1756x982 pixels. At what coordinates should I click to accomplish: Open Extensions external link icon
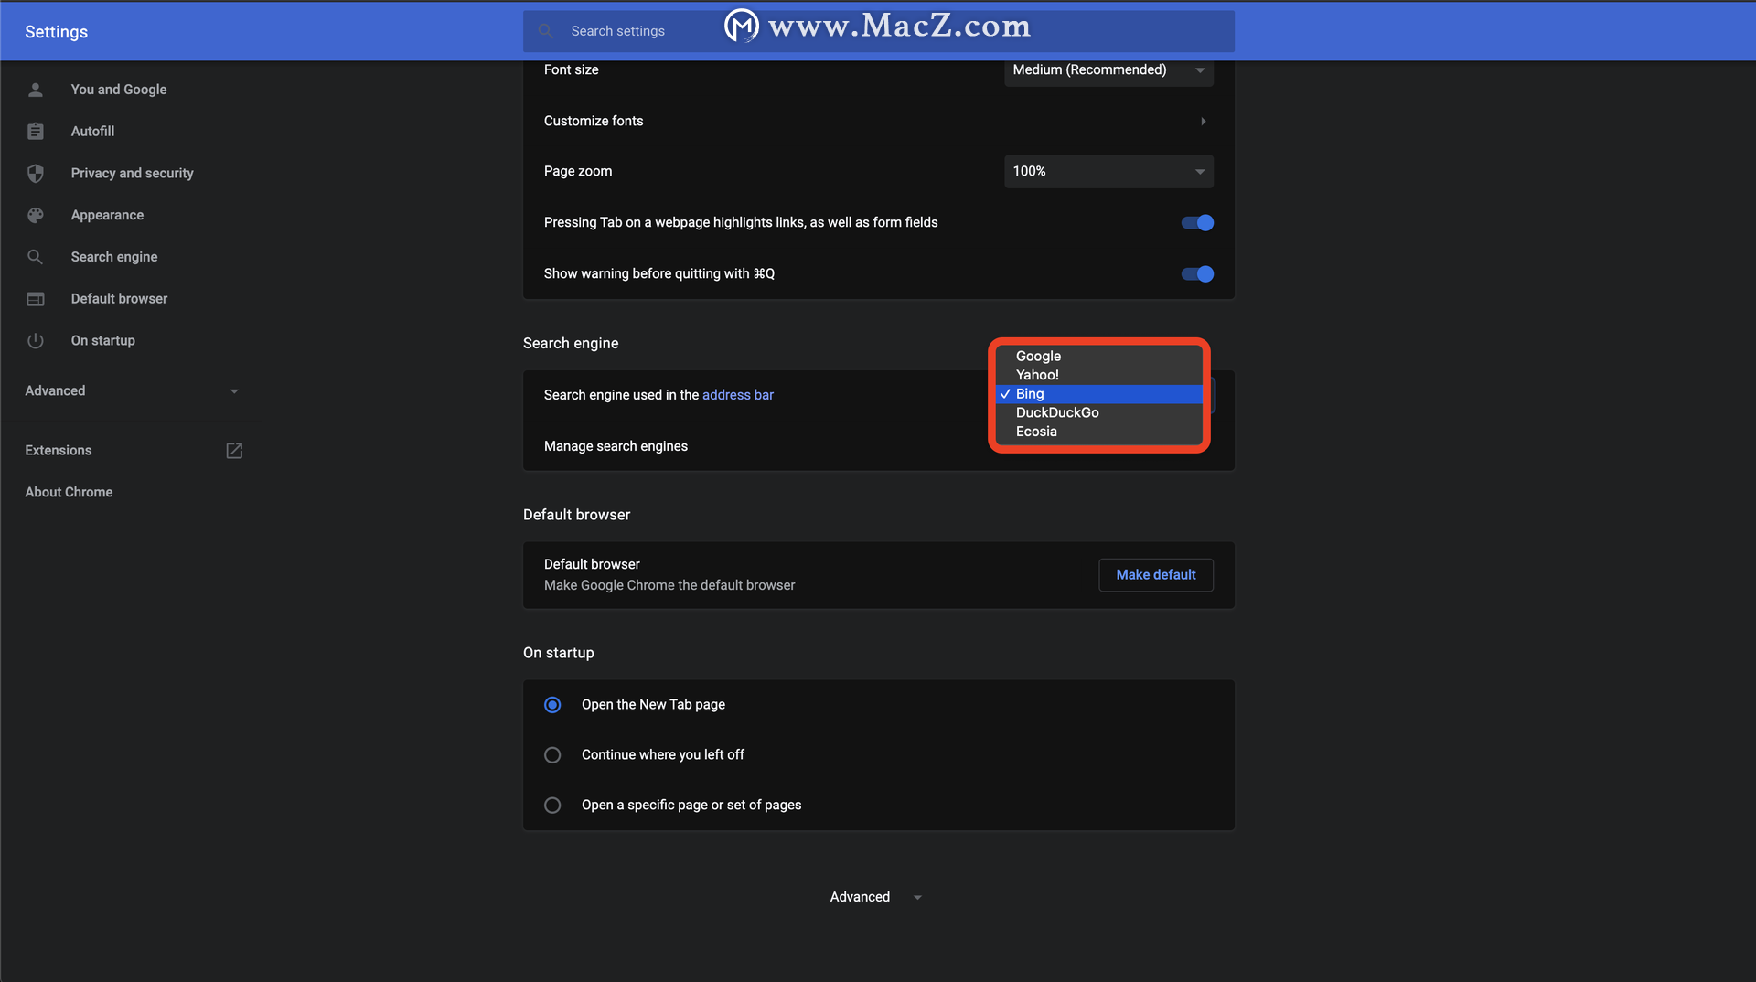tap(234, 451)
